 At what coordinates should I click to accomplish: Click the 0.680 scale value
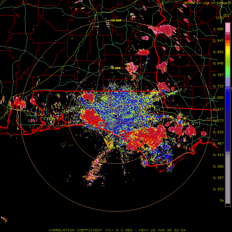click(x=218, y=98)
